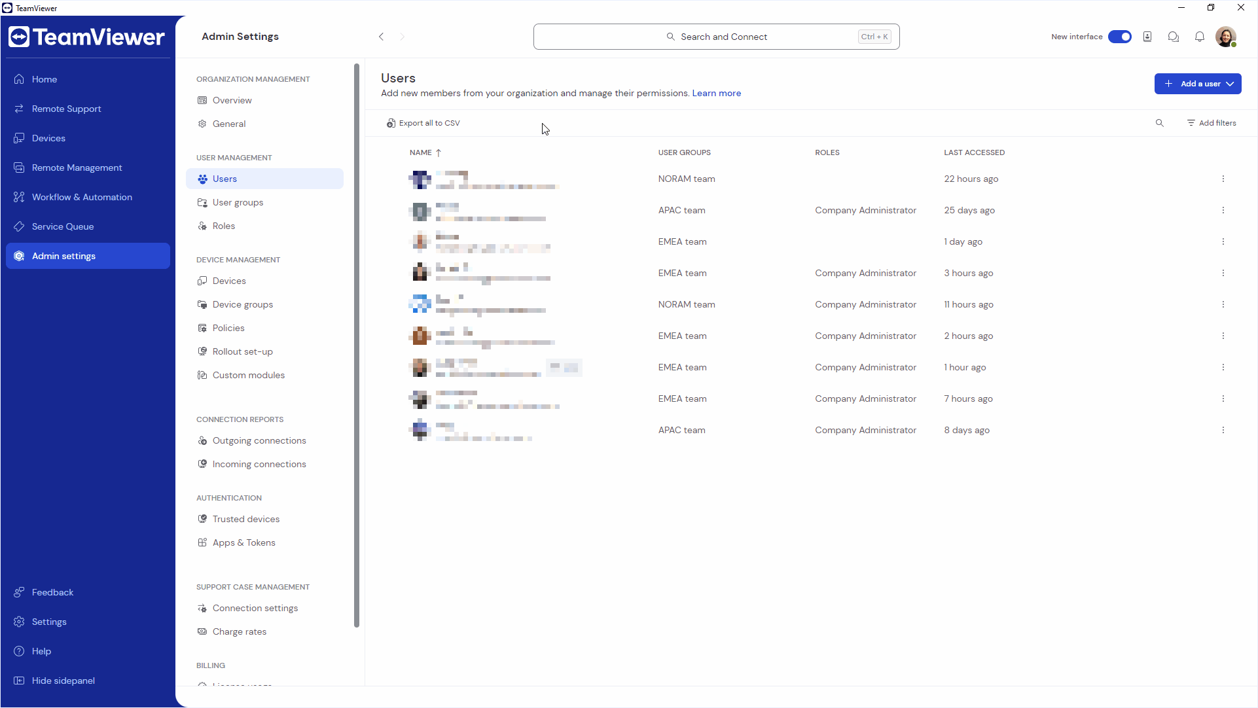Open Outgoing connections report

[264, 440]
